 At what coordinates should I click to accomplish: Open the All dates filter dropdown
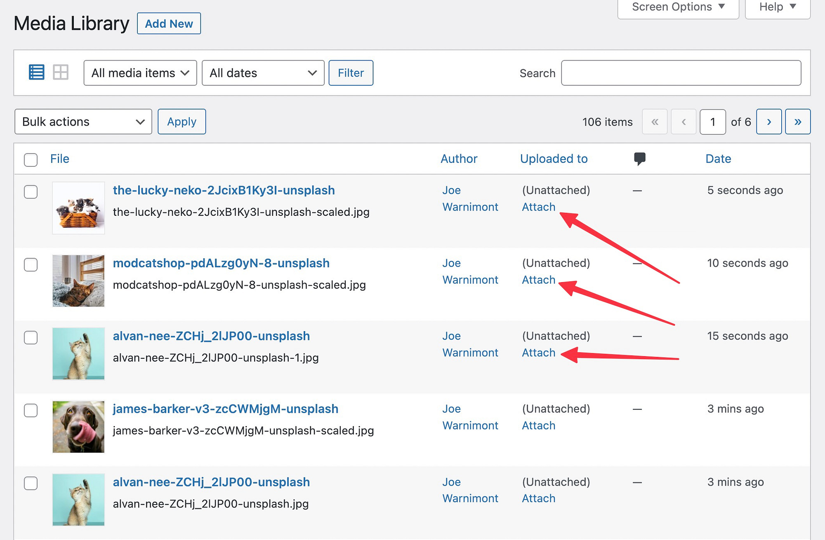click(x=263, y=73)
